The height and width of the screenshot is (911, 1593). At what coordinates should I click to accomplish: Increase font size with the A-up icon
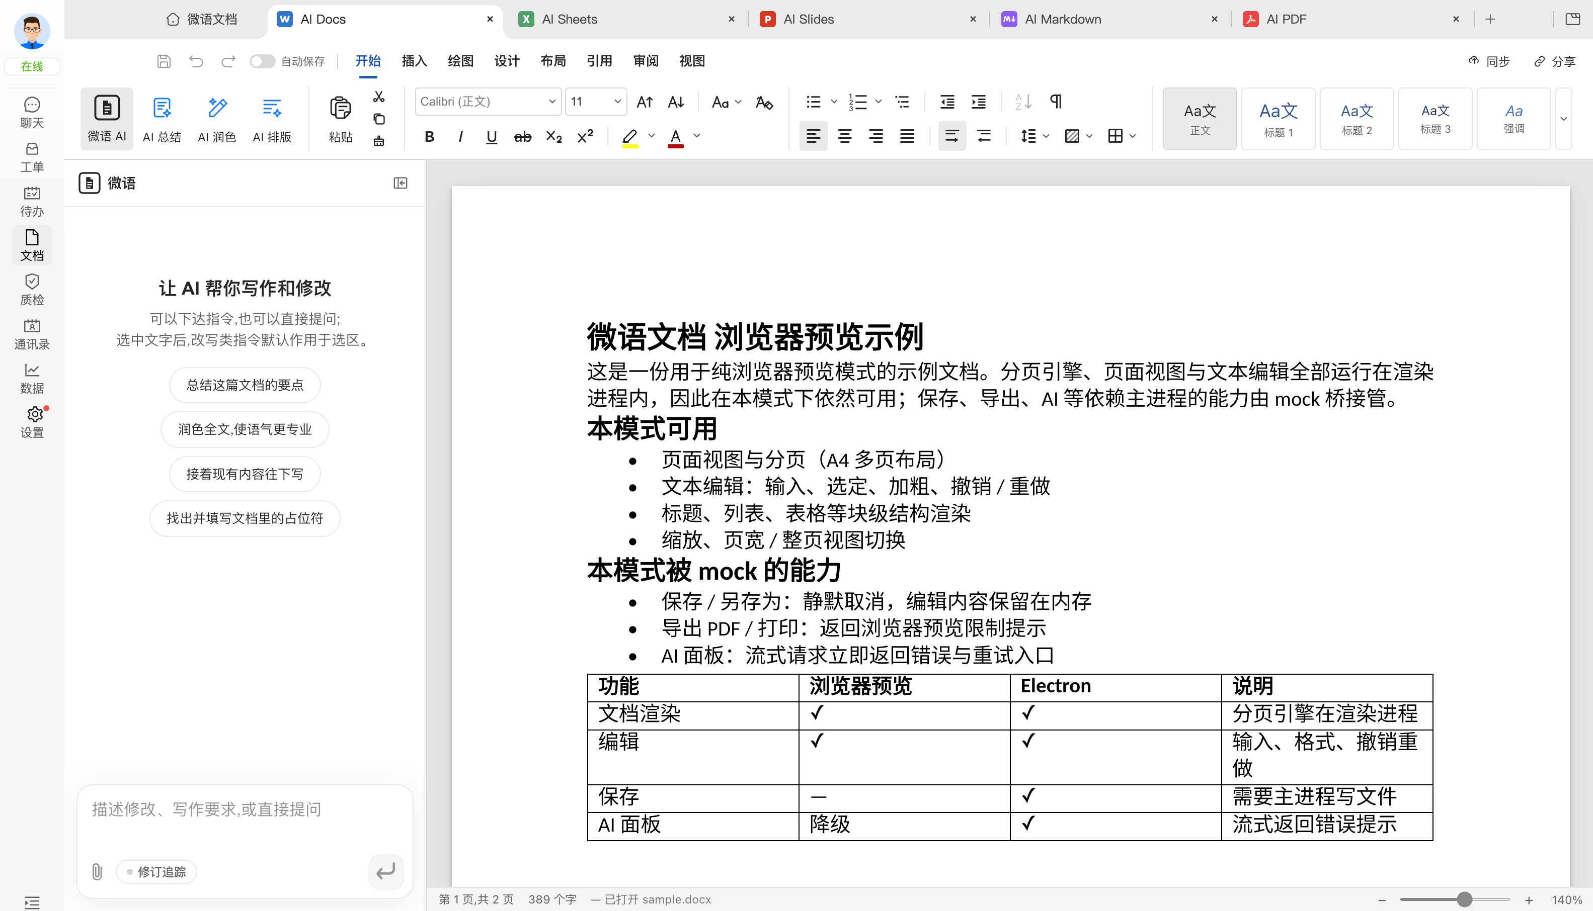[x=645, y=102]
